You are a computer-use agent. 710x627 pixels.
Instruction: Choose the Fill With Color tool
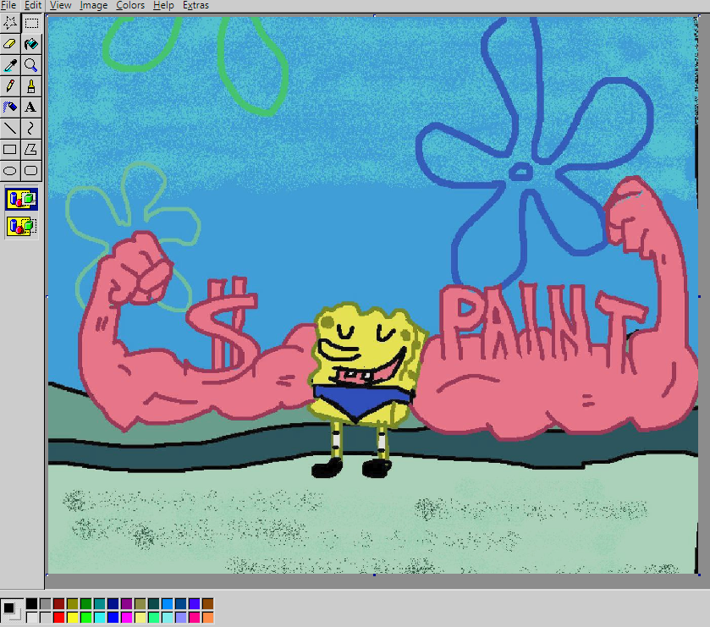tap(30, 44)
